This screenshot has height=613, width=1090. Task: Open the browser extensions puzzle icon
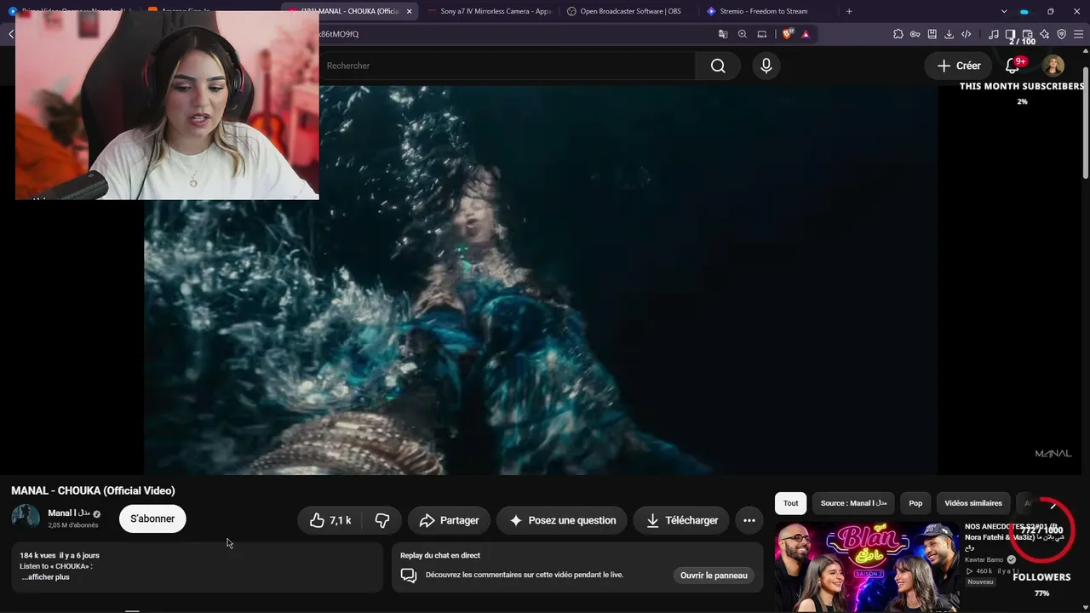pyautogui.click(x=898, y=34)
